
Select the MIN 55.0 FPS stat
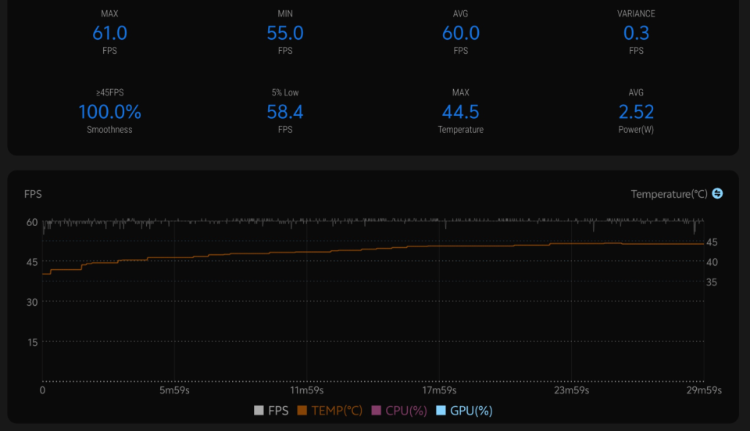point(285,32)
